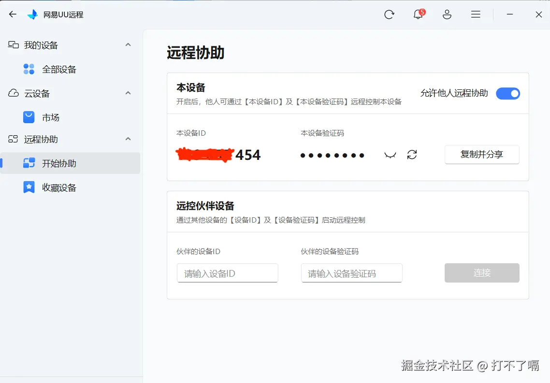The width and height of the screenshot is (550, 383).
Task: Click the 远控伙伴设备 heading
Action: 205,206
